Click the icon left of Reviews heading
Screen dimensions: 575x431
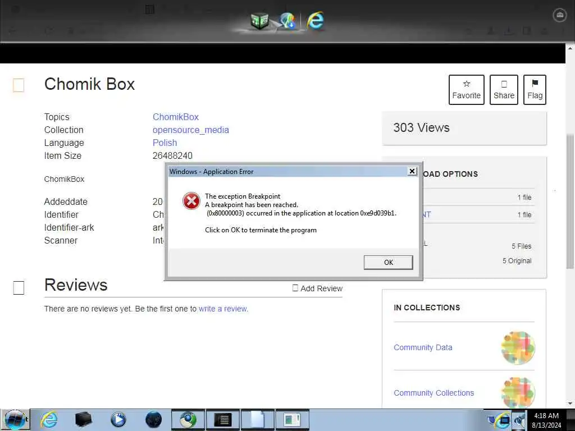click(x=19, y=288)
